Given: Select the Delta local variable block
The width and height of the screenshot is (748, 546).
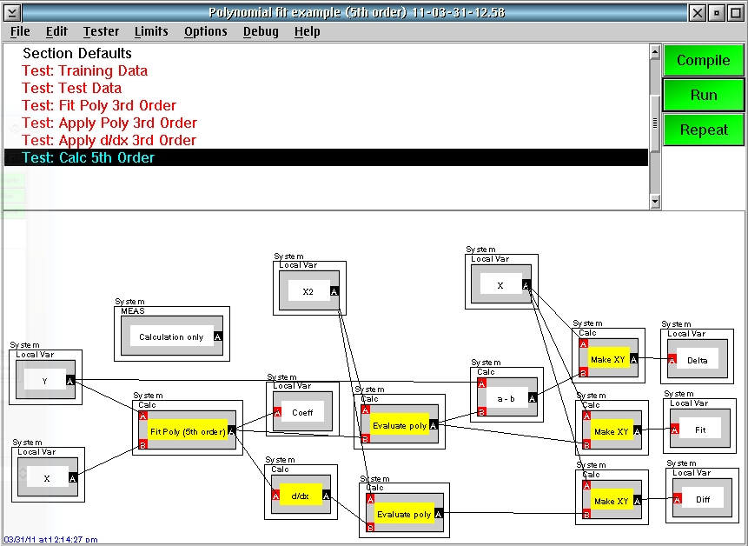Looking at the screenshot, I should coord(698,360).
